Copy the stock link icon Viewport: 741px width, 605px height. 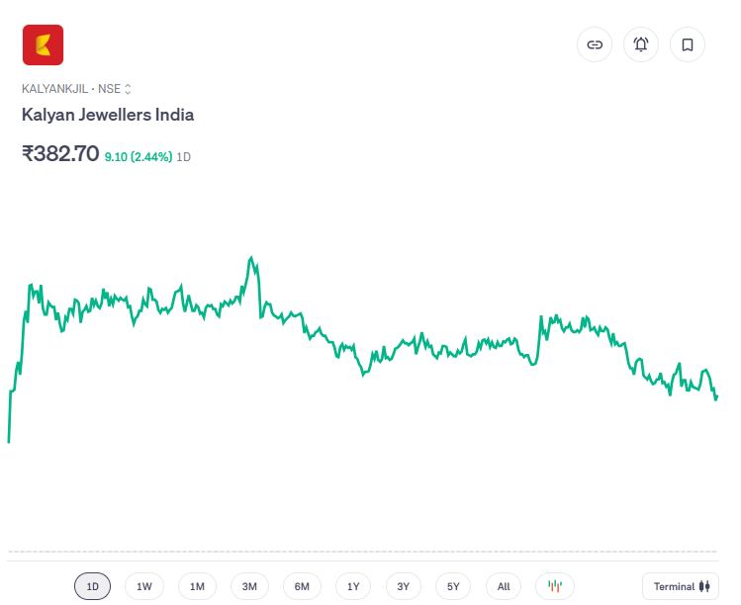[x=595, y=44]
